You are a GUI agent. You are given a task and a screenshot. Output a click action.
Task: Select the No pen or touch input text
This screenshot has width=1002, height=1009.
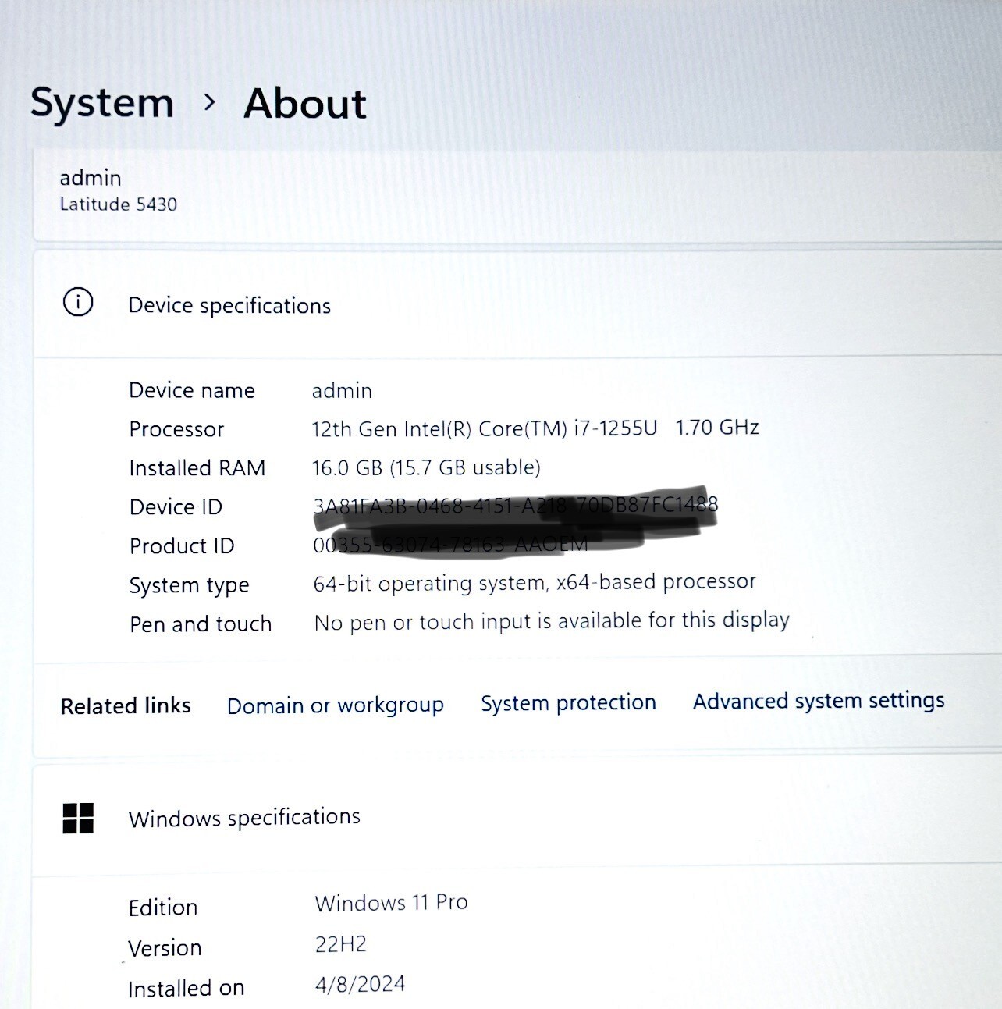[552, 621]
